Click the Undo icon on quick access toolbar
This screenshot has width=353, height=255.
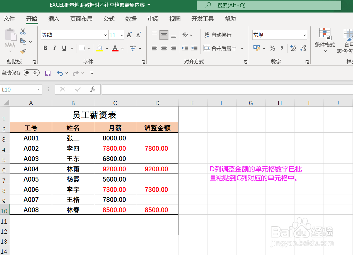[59, 73]
